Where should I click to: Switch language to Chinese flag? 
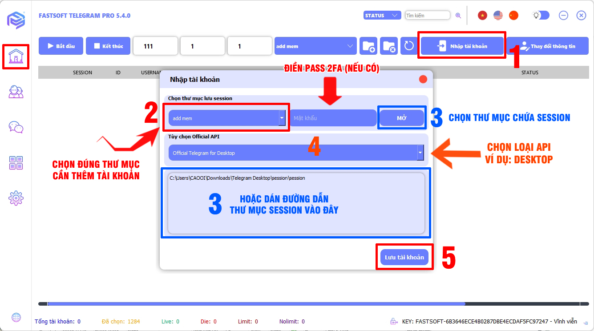coord(514,15)
